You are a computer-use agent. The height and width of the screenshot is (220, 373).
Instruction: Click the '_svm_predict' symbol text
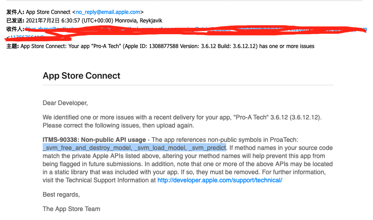[207, 148]
